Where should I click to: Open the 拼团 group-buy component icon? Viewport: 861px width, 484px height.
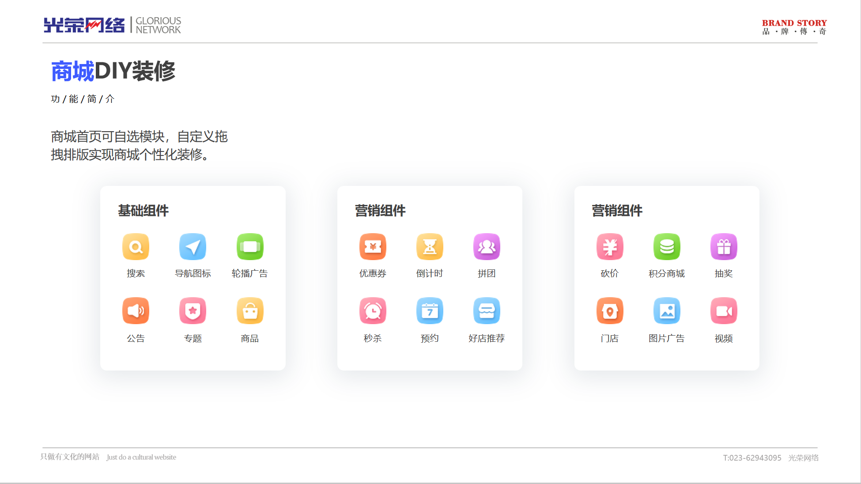pos(487,246)
